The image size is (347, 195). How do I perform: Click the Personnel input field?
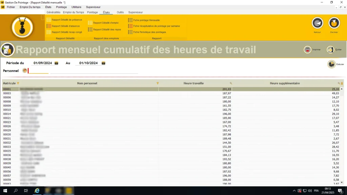pos(38,71)
